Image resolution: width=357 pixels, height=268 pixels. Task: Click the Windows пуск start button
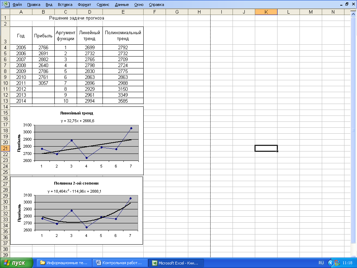pos(16,263)
